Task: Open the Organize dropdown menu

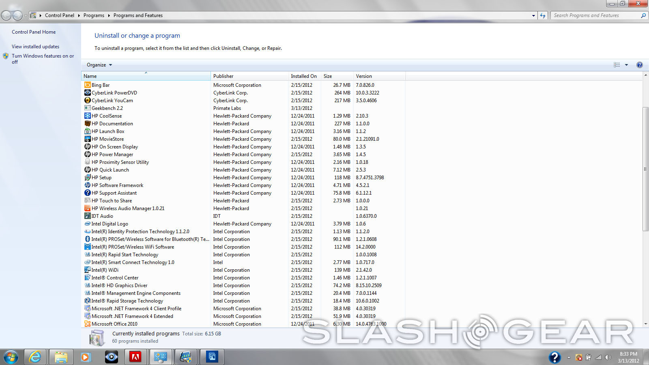Action: coord(99,65)
